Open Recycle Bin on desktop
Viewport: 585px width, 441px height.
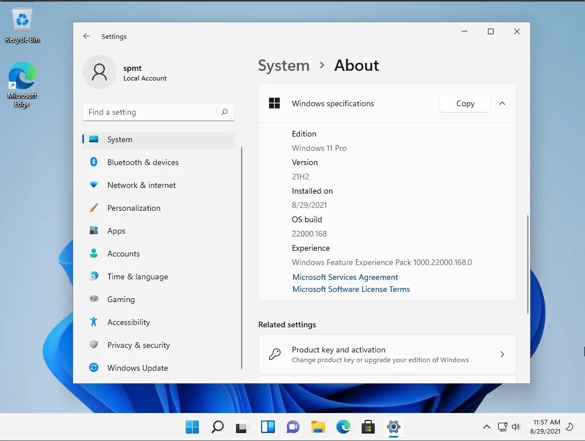click(x=22, y=25)
